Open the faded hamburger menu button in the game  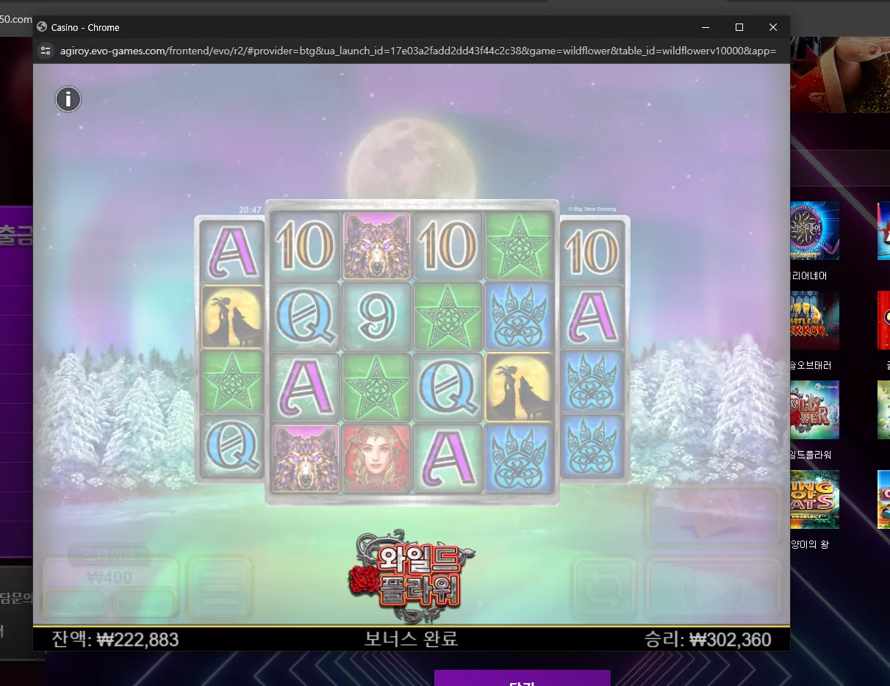218,587
